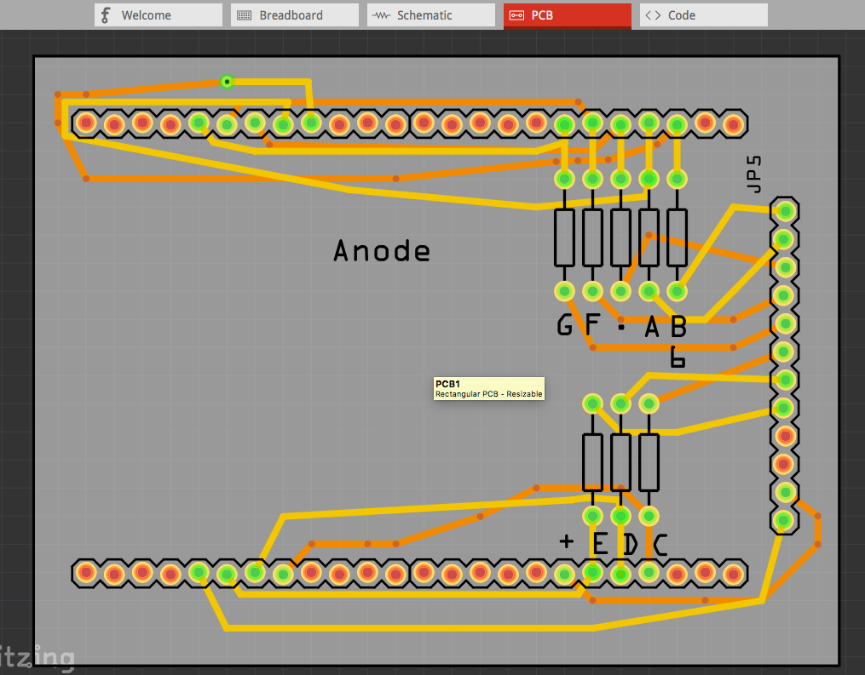Switch to the Breadboard view tab

(x=294, y=15)
